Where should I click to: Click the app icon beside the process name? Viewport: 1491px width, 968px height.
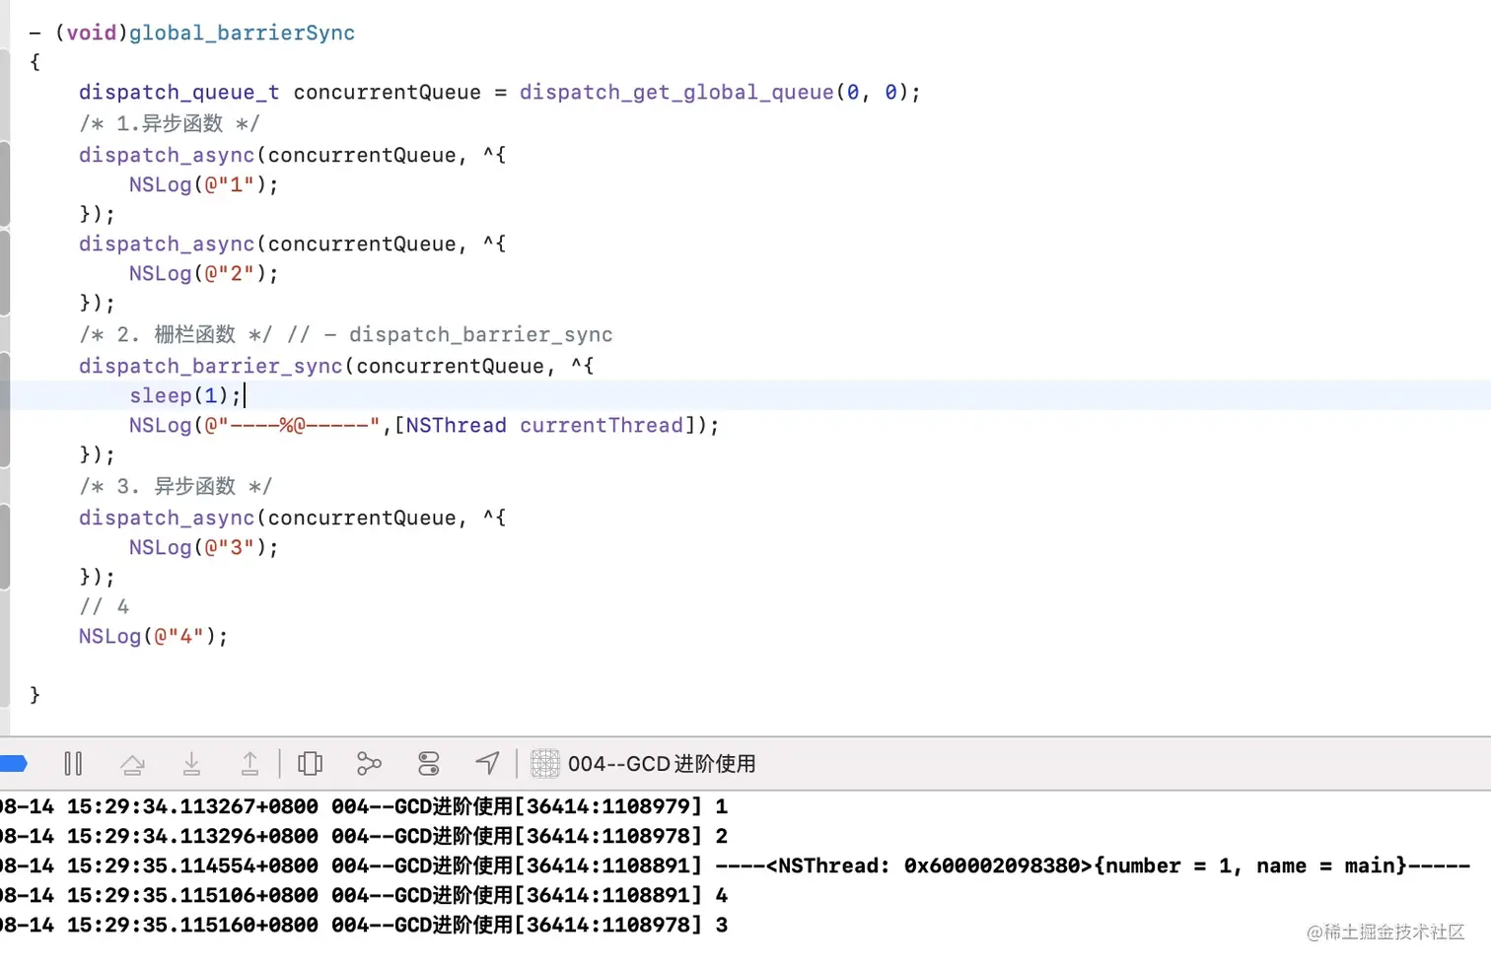(x=545, y=764)
